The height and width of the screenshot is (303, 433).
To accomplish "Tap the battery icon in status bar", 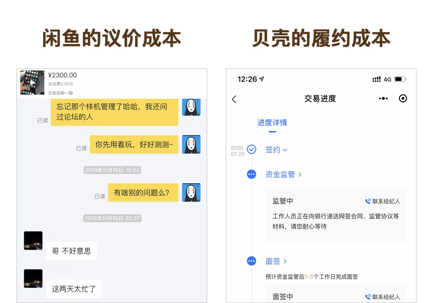I will [401, 79].
